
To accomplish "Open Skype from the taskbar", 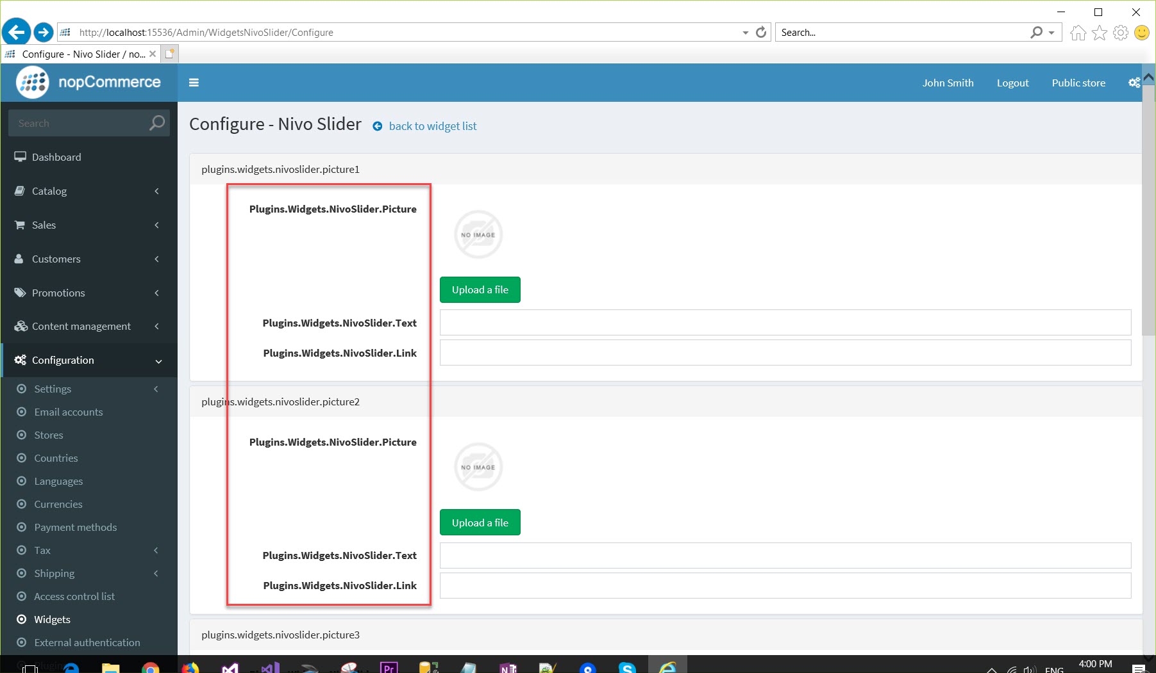I will click(x=628, y=667).
